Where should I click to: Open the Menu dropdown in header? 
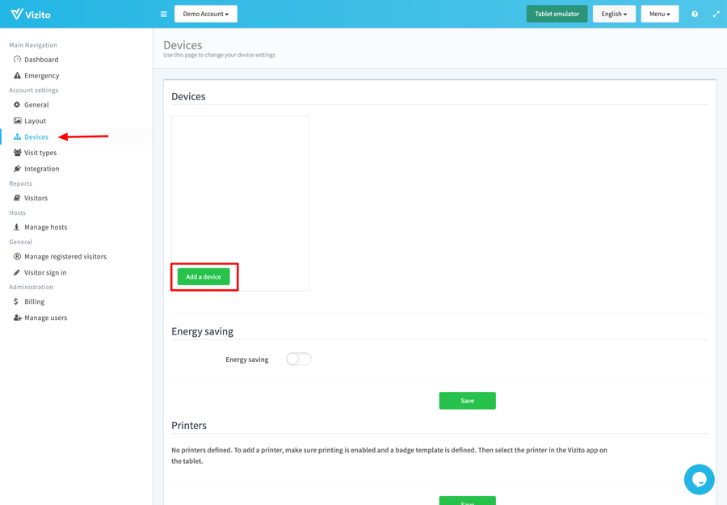(x=659, y=14)
